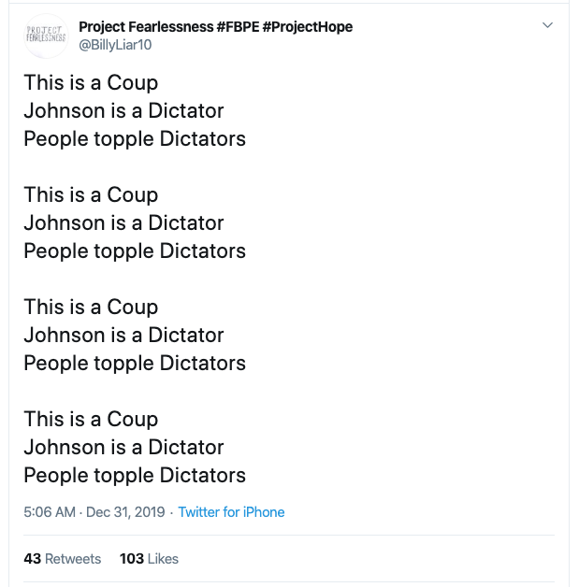Viewport: 579px width, 587px height.
Task: Visit the @BillyLiar10 handle
Action: (x=115, y=45)
